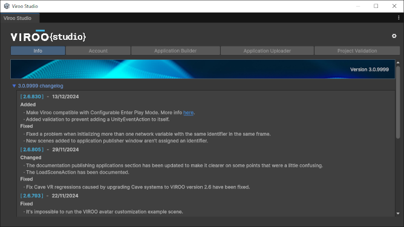Click the 2.6.830 version link
Viewport: 404px width, 227px height.
32,97
